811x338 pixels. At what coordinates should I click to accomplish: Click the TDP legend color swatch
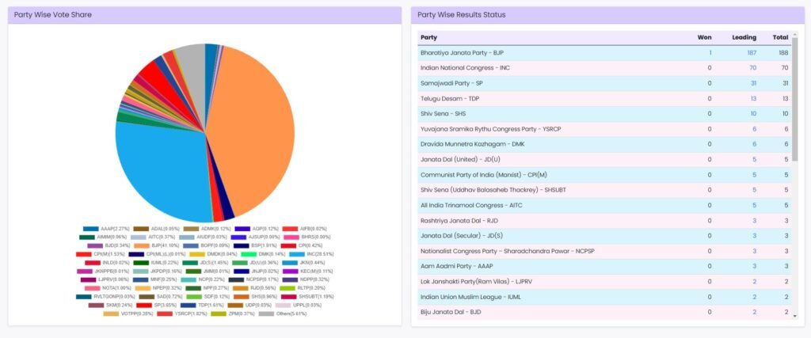188,305
